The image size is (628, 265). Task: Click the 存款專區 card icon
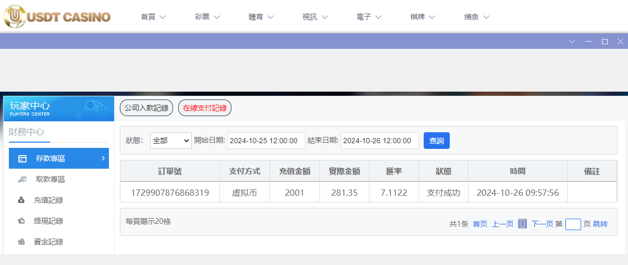22,158
